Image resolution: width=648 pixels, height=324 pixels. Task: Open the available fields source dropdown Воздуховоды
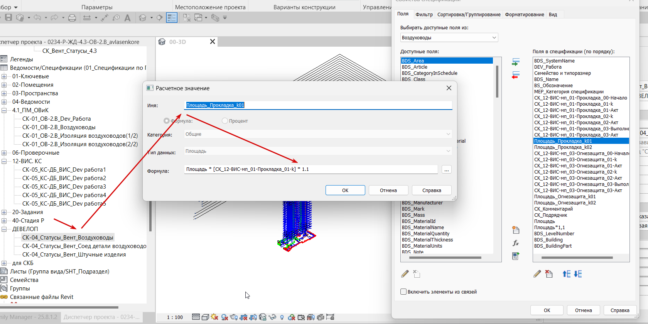coord(449,37)
